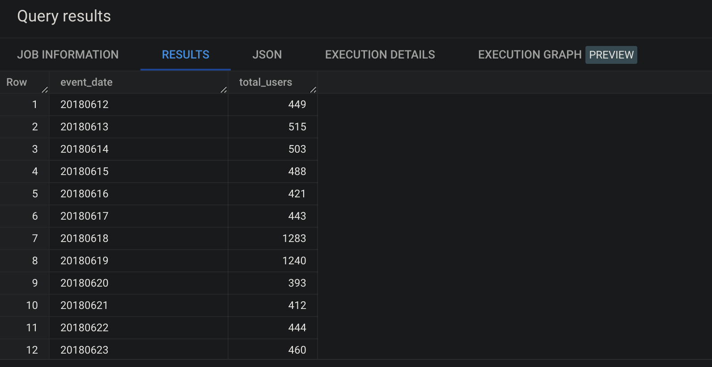
Task: Click the total_users value 412
Action: 297,305
